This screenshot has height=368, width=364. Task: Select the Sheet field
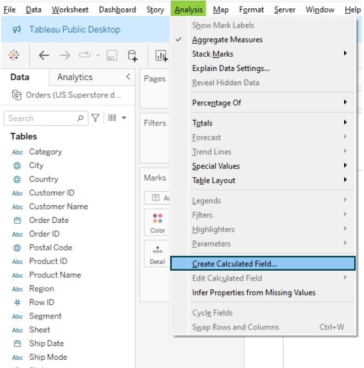(x=40, y=329)
